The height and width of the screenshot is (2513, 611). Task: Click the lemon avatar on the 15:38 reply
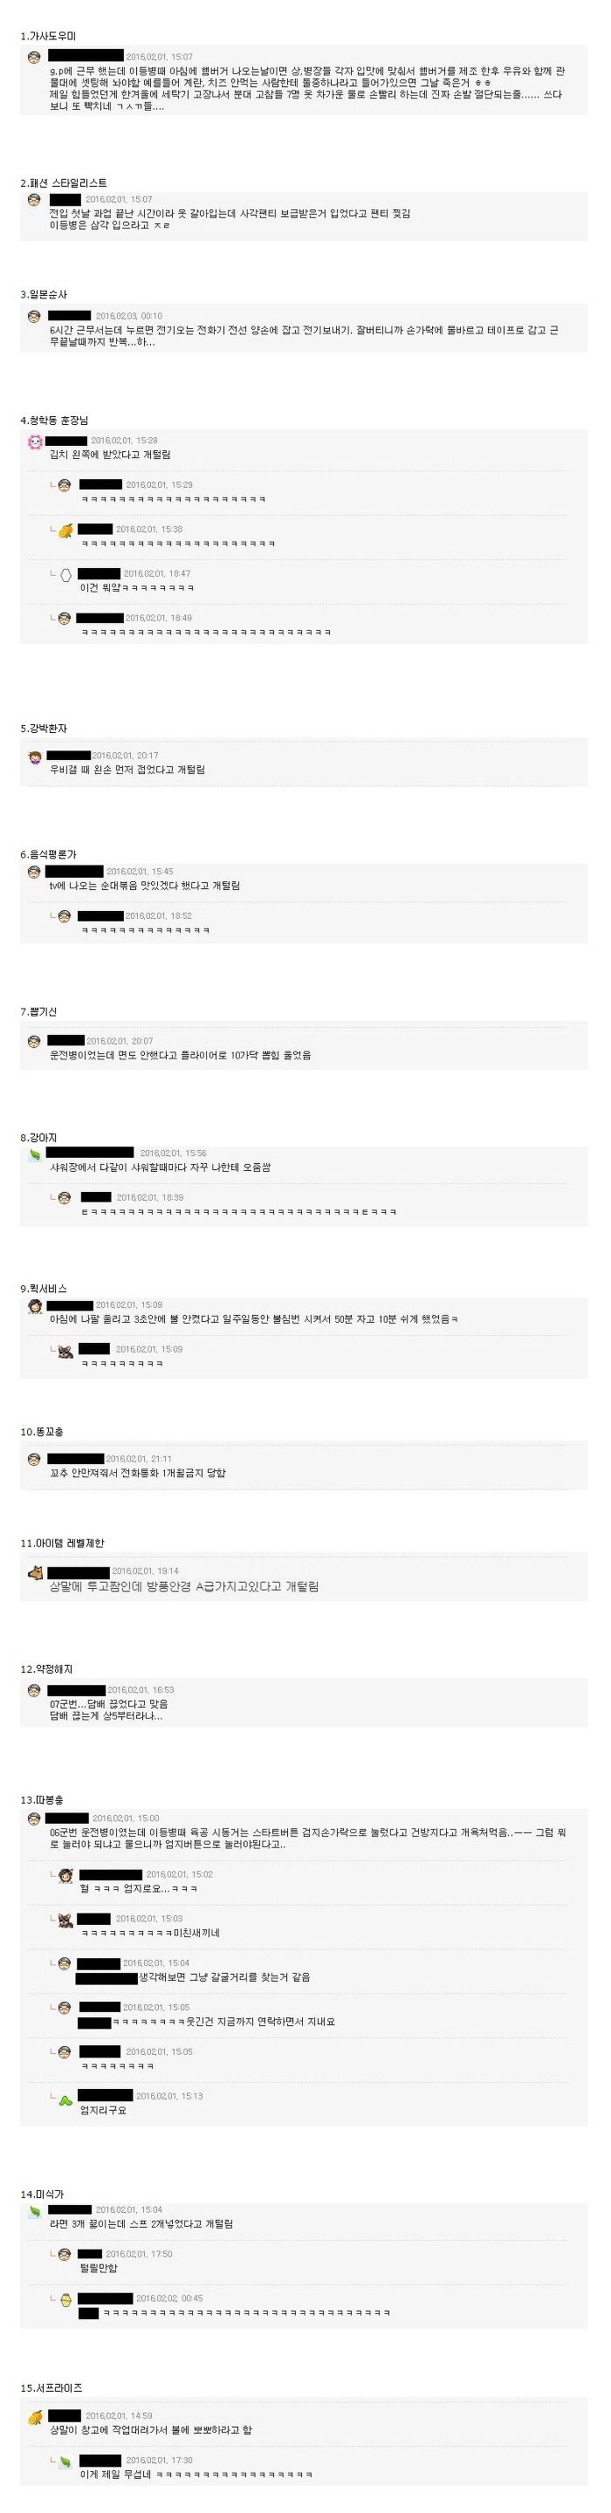click(x=65, y=531)
